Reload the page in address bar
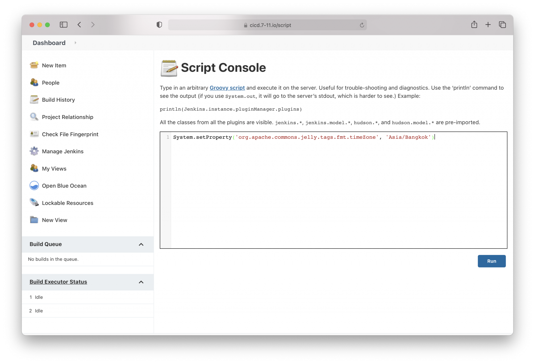The height and width of the screenshot is (364, 535). pyautogui.click(x=362, y=25)
